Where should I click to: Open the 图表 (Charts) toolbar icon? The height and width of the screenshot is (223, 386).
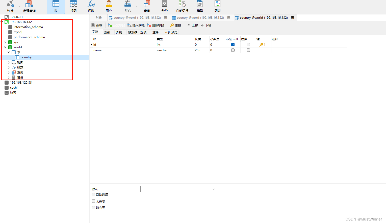(x=217, y=6)
